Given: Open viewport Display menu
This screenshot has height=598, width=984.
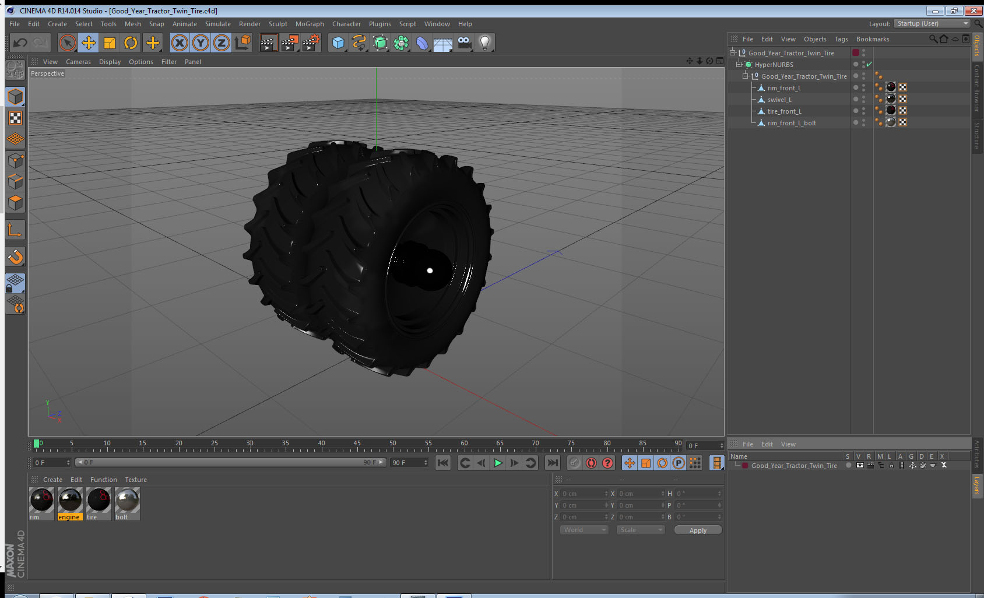Looking at the screenshot, I should coord(110,62).
